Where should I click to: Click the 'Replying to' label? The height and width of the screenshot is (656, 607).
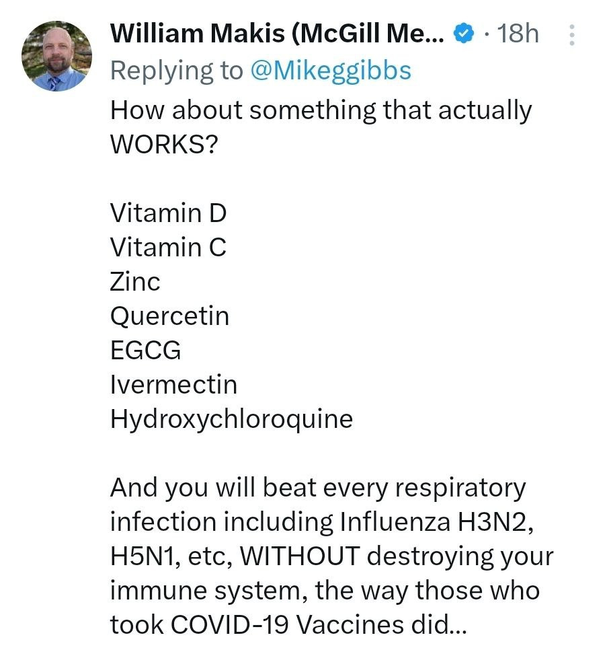pos(177,70)
